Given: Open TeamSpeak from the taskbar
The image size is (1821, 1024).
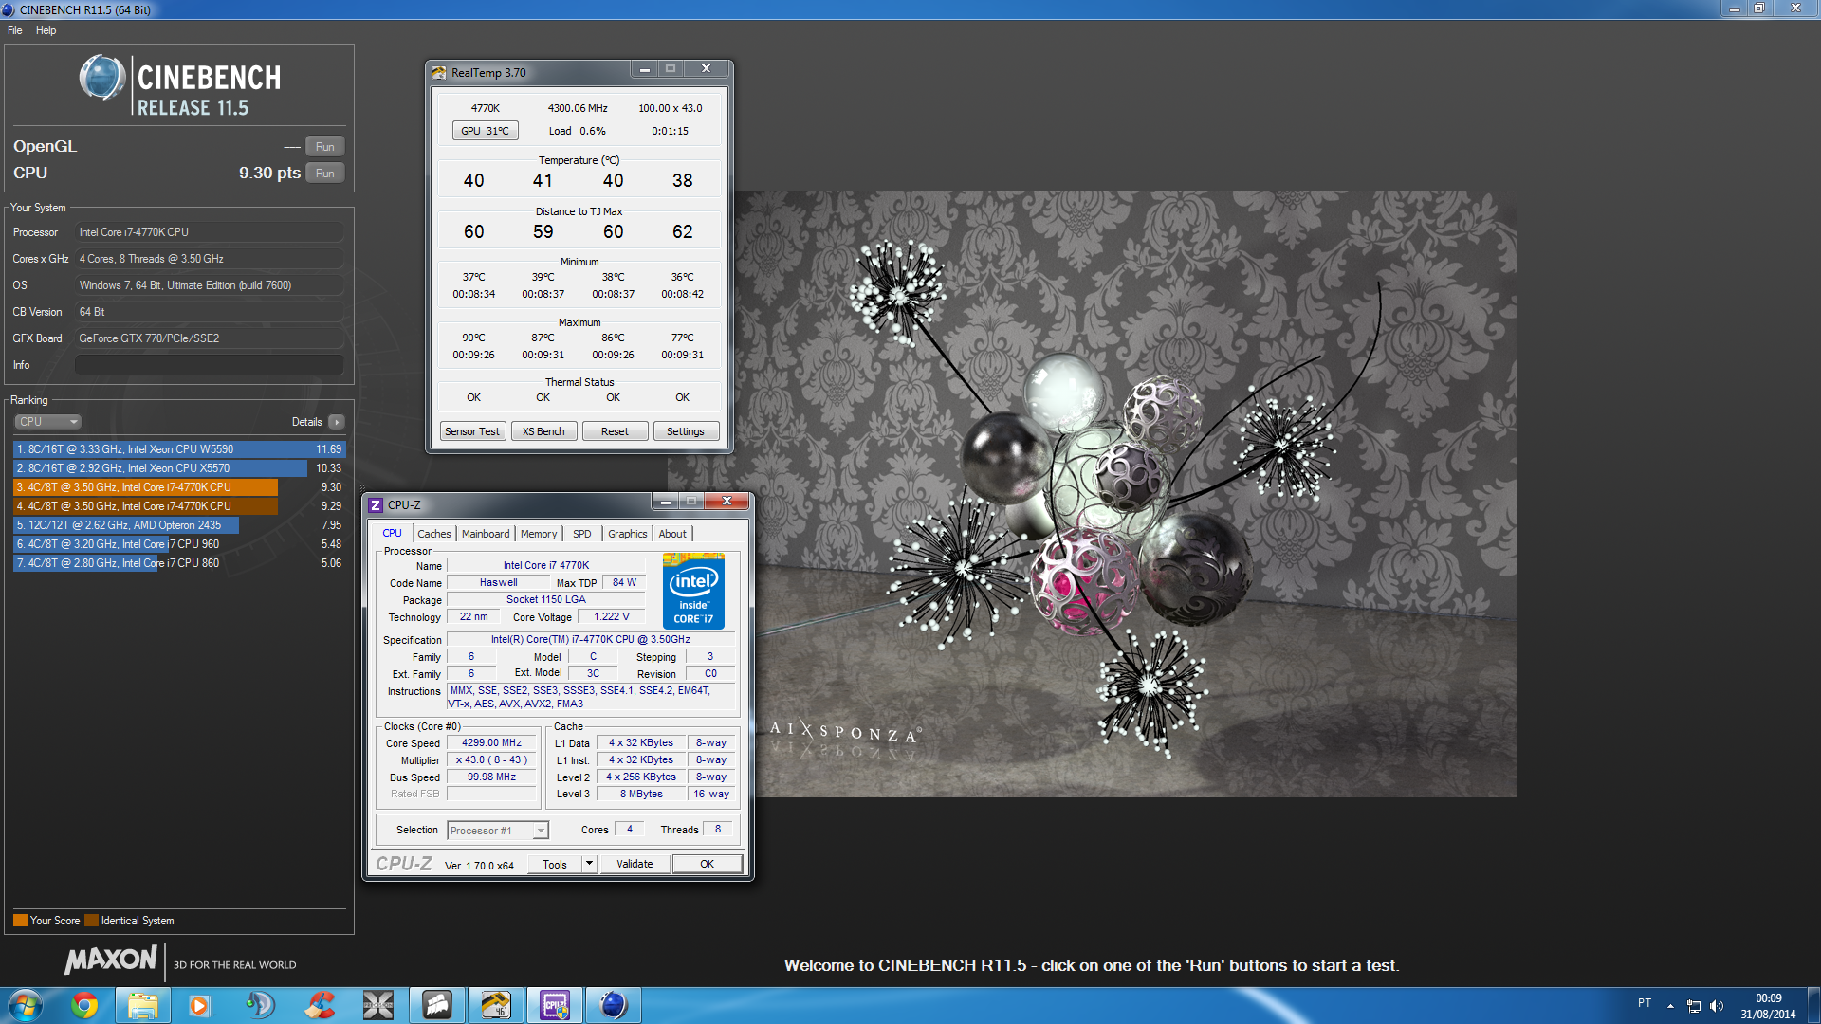Looking at the screenshot, I should coord(259,1005).
